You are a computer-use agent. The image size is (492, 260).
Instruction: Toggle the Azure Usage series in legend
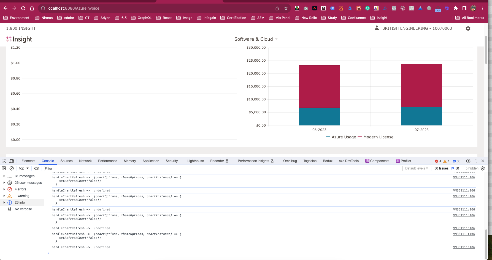click(x=341, y=137)
